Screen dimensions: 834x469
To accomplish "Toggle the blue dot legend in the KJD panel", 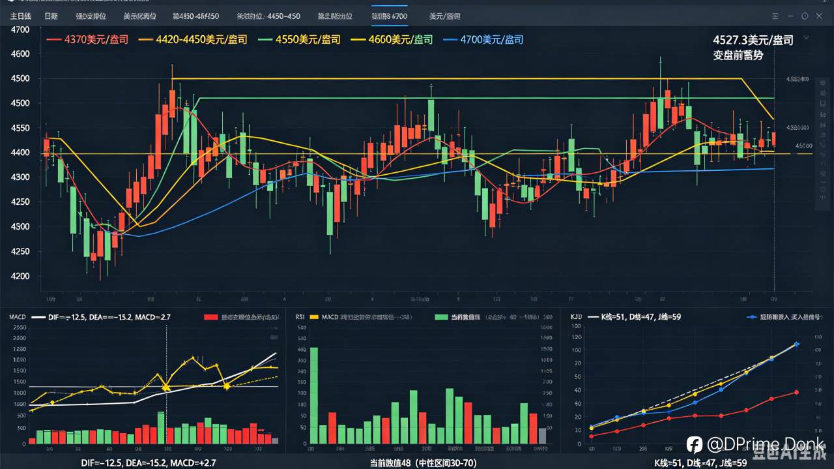I will tap(783, 317).
